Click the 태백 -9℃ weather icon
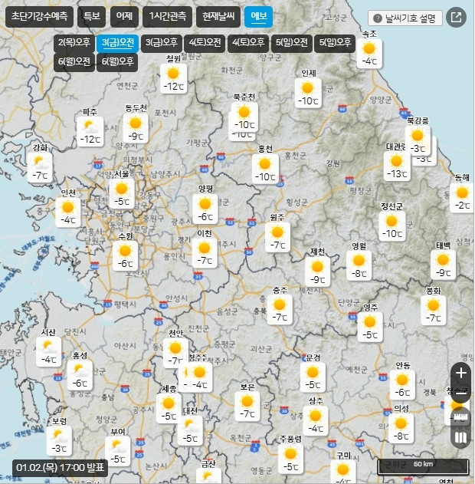 [443, 265]
